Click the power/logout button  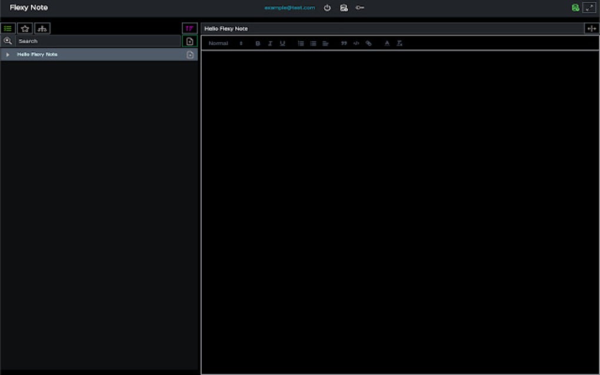pos(327,8)
